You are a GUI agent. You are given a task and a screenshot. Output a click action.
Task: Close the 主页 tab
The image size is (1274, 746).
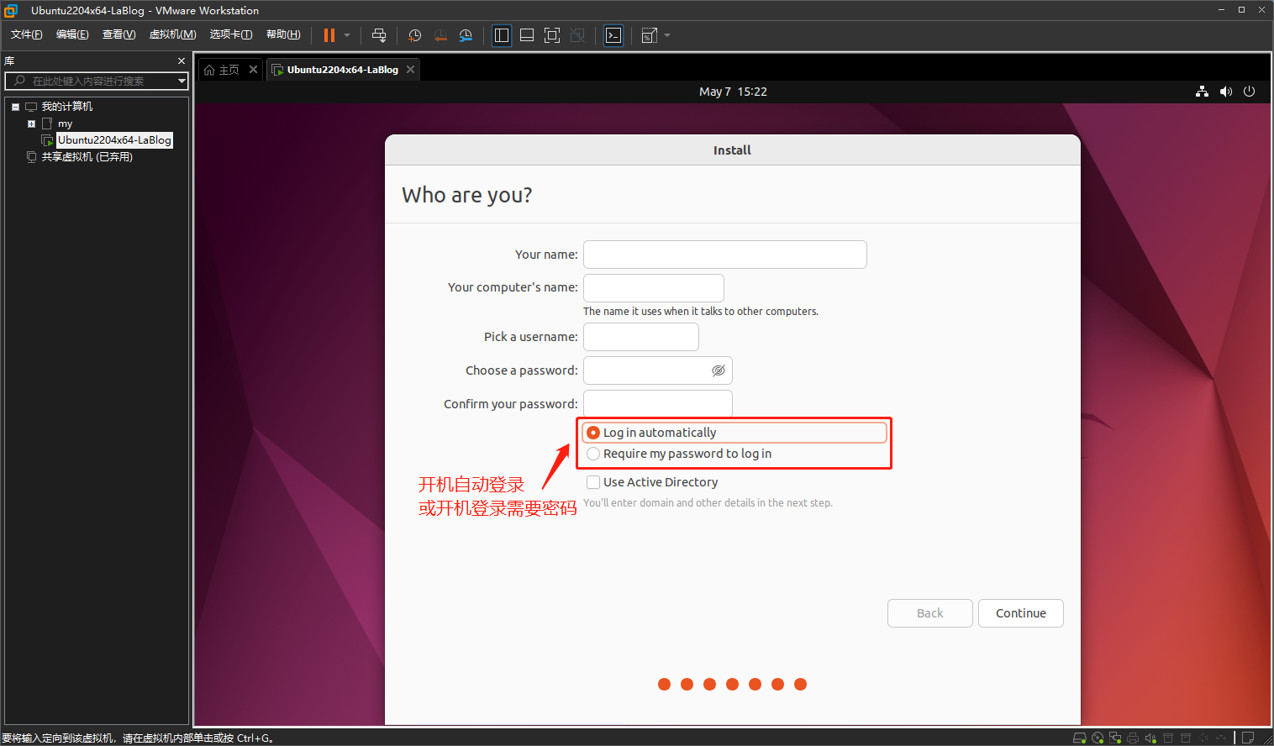(x=253, y=70)
